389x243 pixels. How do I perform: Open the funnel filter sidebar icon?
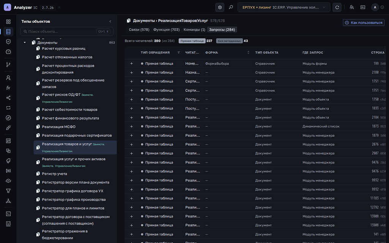(x=8, y=191)
